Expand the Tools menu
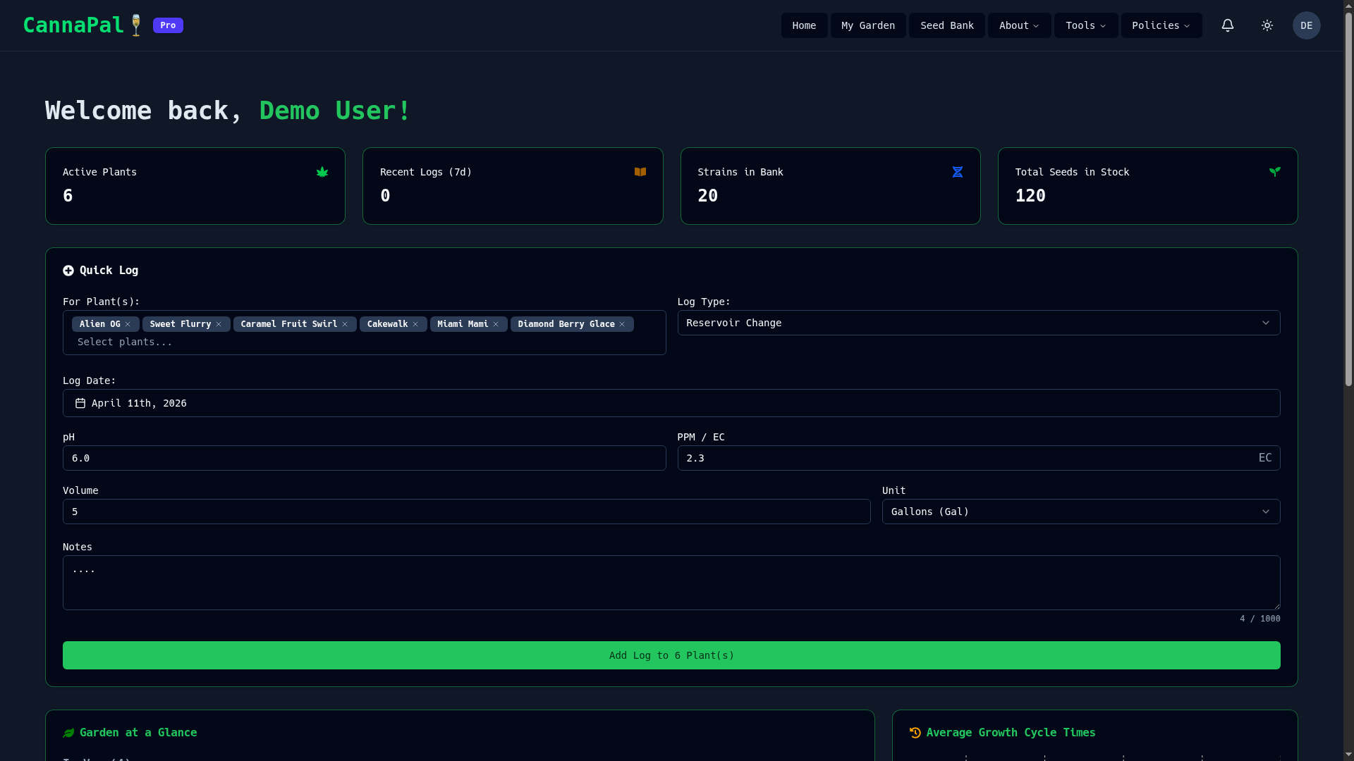The height and width of the screenshot is (761, 1354). point(1085,25)
